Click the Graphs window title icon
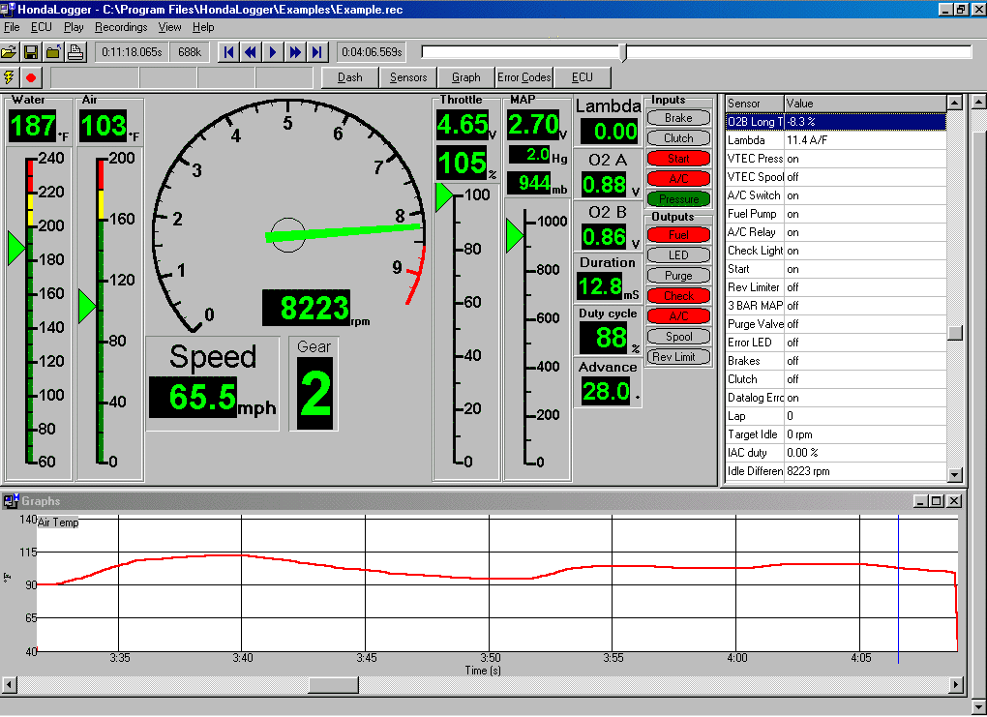 (11, 501)
